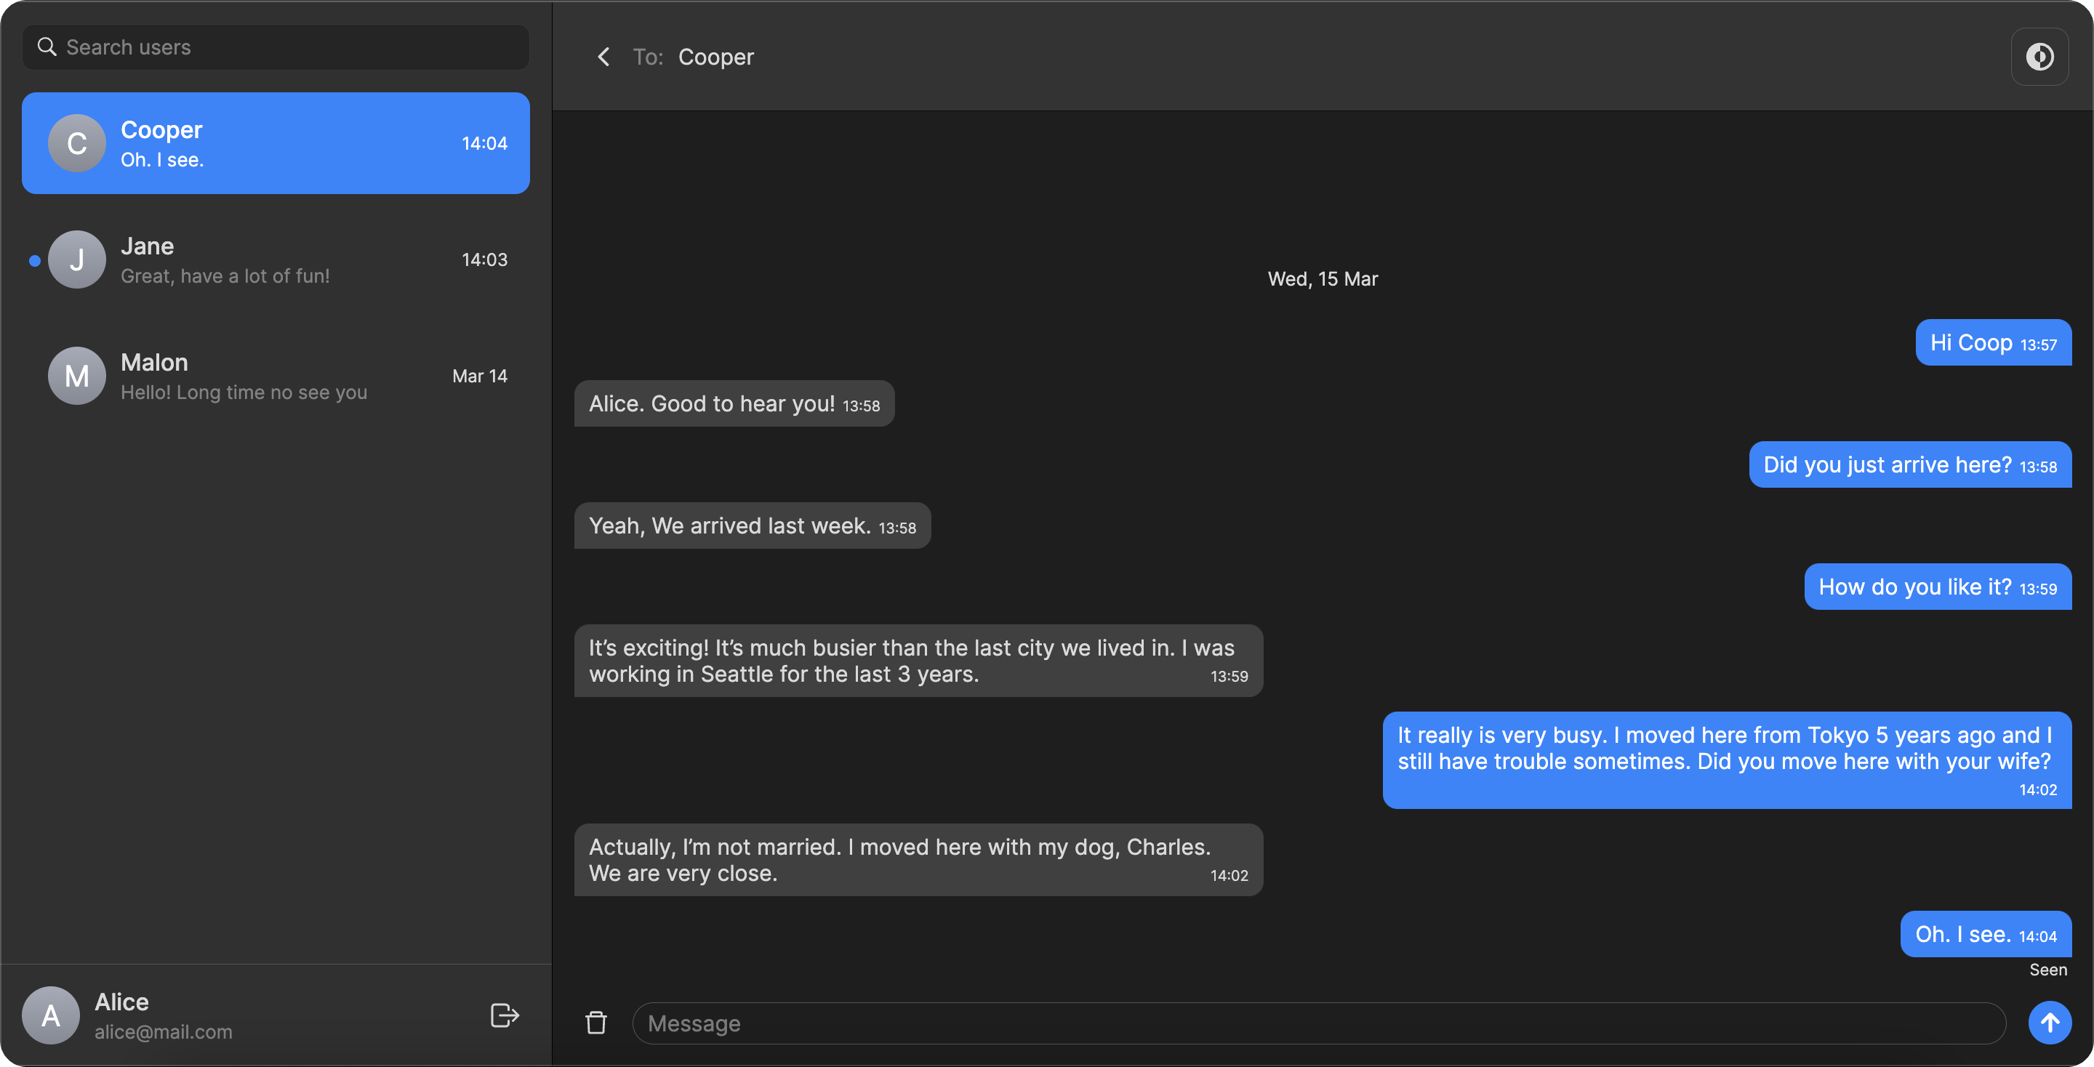Click the email alice@mail.com
This screenshot has width=2094, height=1067.
[163, 1032]
